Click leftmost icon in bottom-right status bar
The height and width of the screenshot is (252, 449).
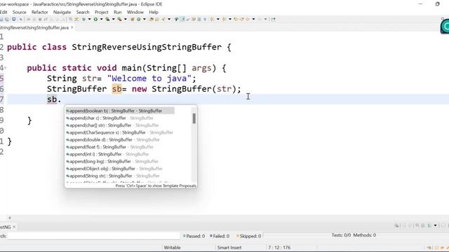pos(429,248)
